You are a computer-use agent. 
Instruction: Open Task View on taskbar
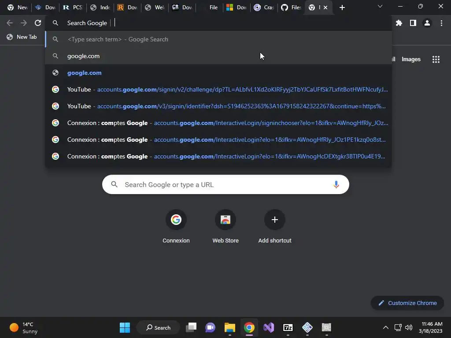pos(191,327)
